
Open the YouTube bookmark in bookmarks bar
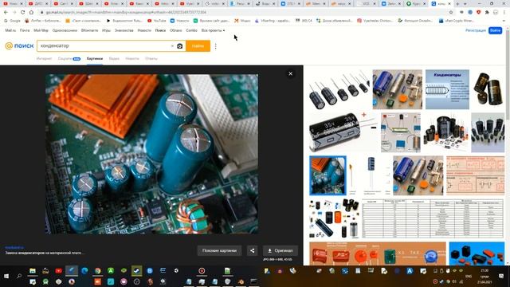pos(157,21)
